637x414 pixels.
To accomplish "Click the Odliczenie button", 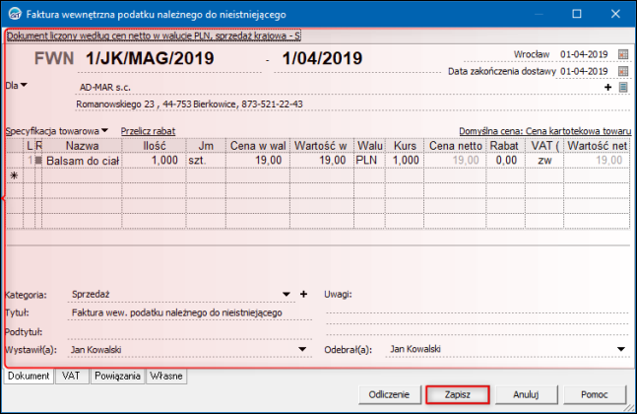I will (x=389, y=394).
